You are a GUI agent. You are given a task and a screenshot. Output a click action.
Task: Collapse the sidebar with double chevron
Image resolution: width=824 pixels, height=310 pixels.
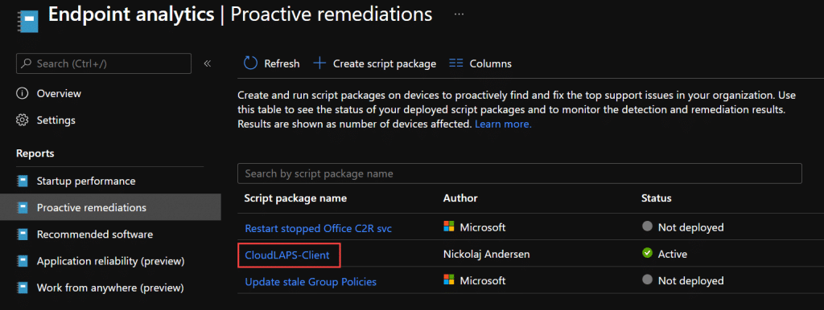coord(208,63)
